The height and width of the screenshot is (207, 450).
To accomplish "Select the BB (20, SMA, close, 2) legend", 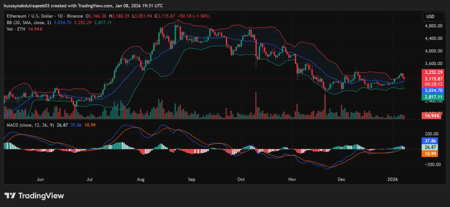I will [x=29, y=22].
